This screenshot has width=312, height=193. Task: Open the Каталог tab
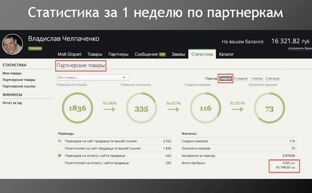226,54
